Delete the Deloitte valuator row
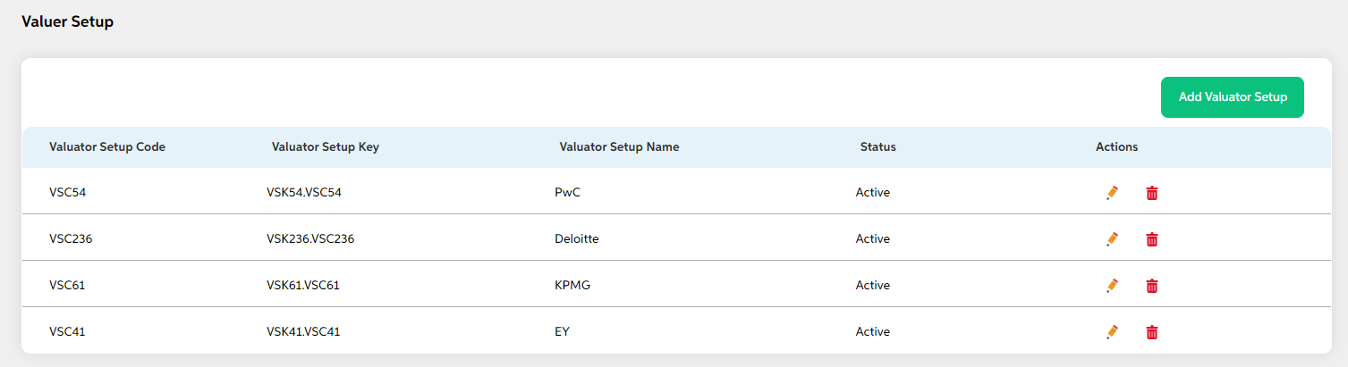 click(x=1152, y=238)
